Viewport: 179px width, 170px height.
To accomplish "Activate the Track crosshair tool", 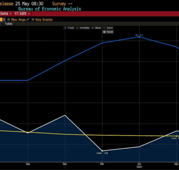I will (x=69, y=28).
